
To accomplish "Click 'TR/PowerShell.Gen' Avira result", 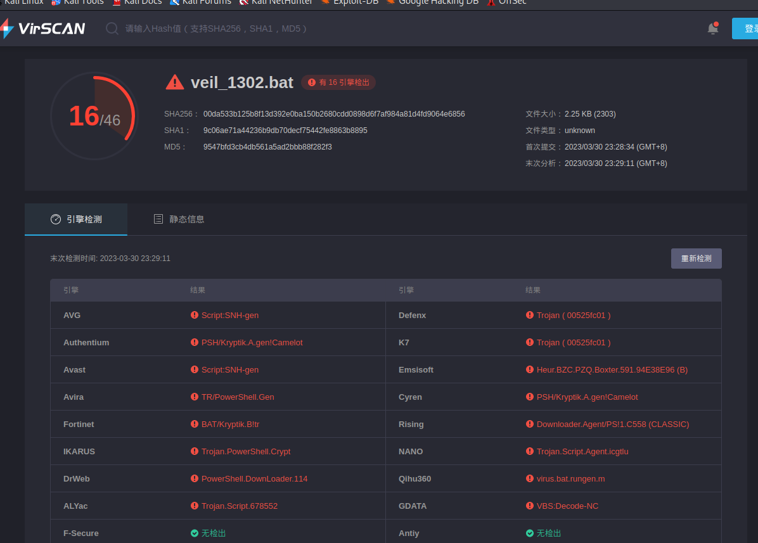I will pyautogui.click(x=238, y=397).
